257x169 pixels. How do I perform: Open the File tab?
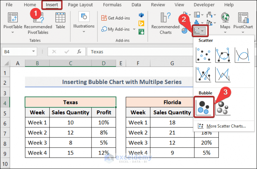tap(9, 5)
